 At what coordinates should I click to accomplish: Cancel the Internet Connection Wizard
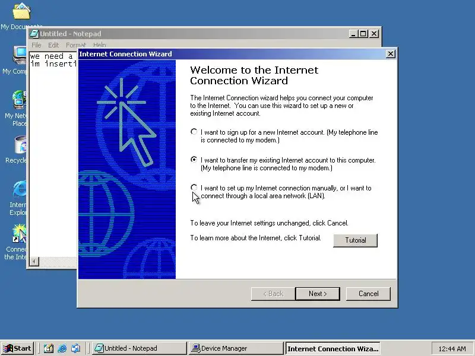368,294
